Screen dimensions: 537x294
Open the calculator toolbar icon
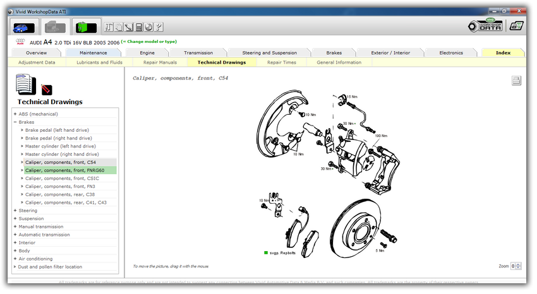tap(139, 27)
